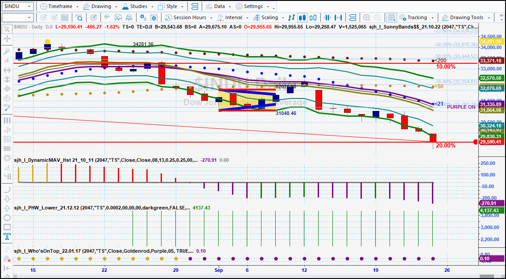Open the Settings menu

point(253,6)
